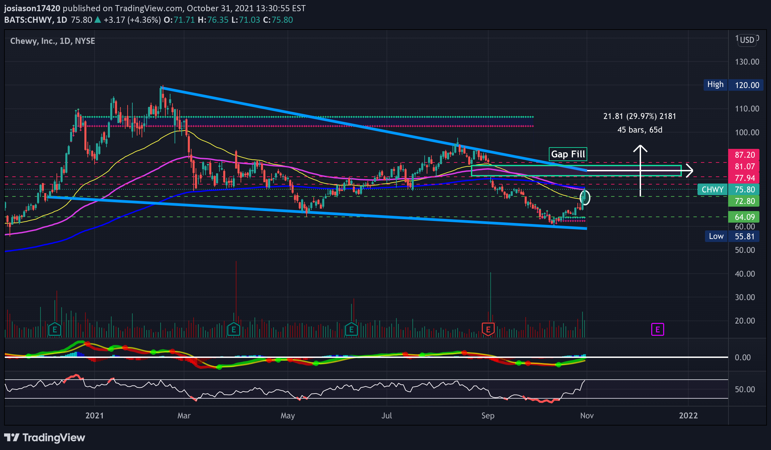
Task: Click the 64.09 green price level label
Action: coord(744,217)
